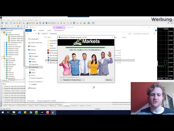Toggle the AutoTrading toolbar button
The width and height of the screenshot is (174, 131).
click(x=51, y=23)
